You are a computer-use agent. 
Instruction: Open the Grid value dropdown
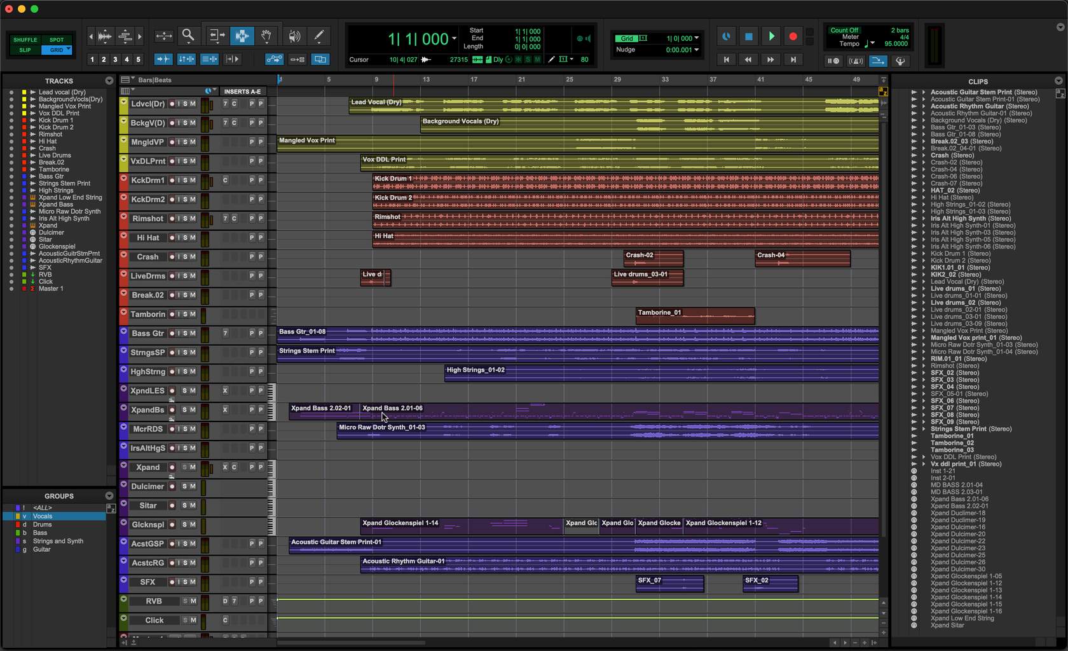697,38
